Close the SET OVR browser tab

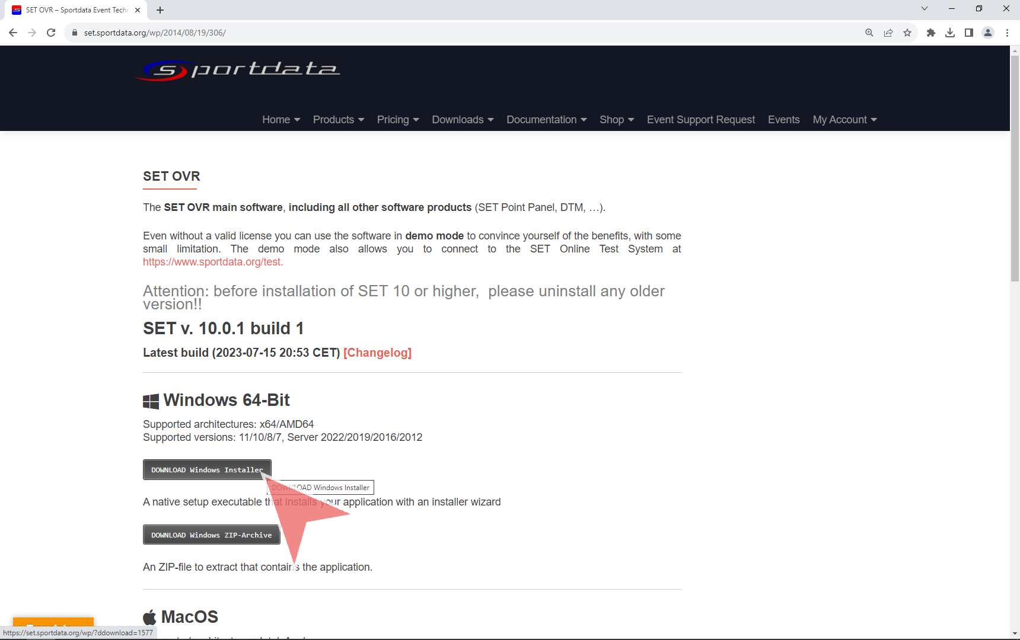coord(138,10)
